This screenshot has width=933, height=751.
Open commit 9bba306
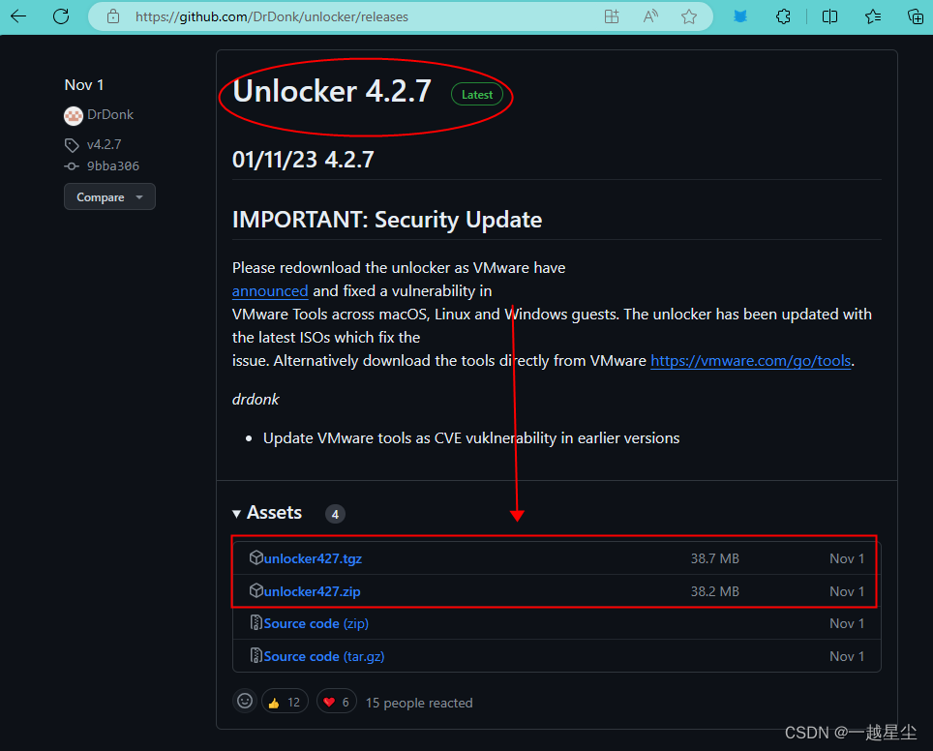click(x=113, y=166)
